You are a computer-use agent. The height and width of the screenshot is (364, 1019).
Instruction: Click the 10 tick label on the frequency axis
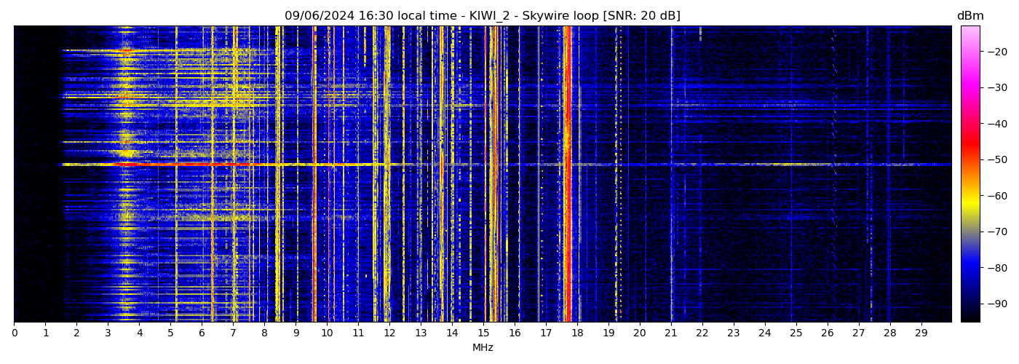coord(327,333)
